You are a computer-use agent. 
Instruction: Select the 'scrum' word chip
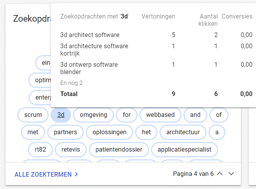click(x=33, y=115)
